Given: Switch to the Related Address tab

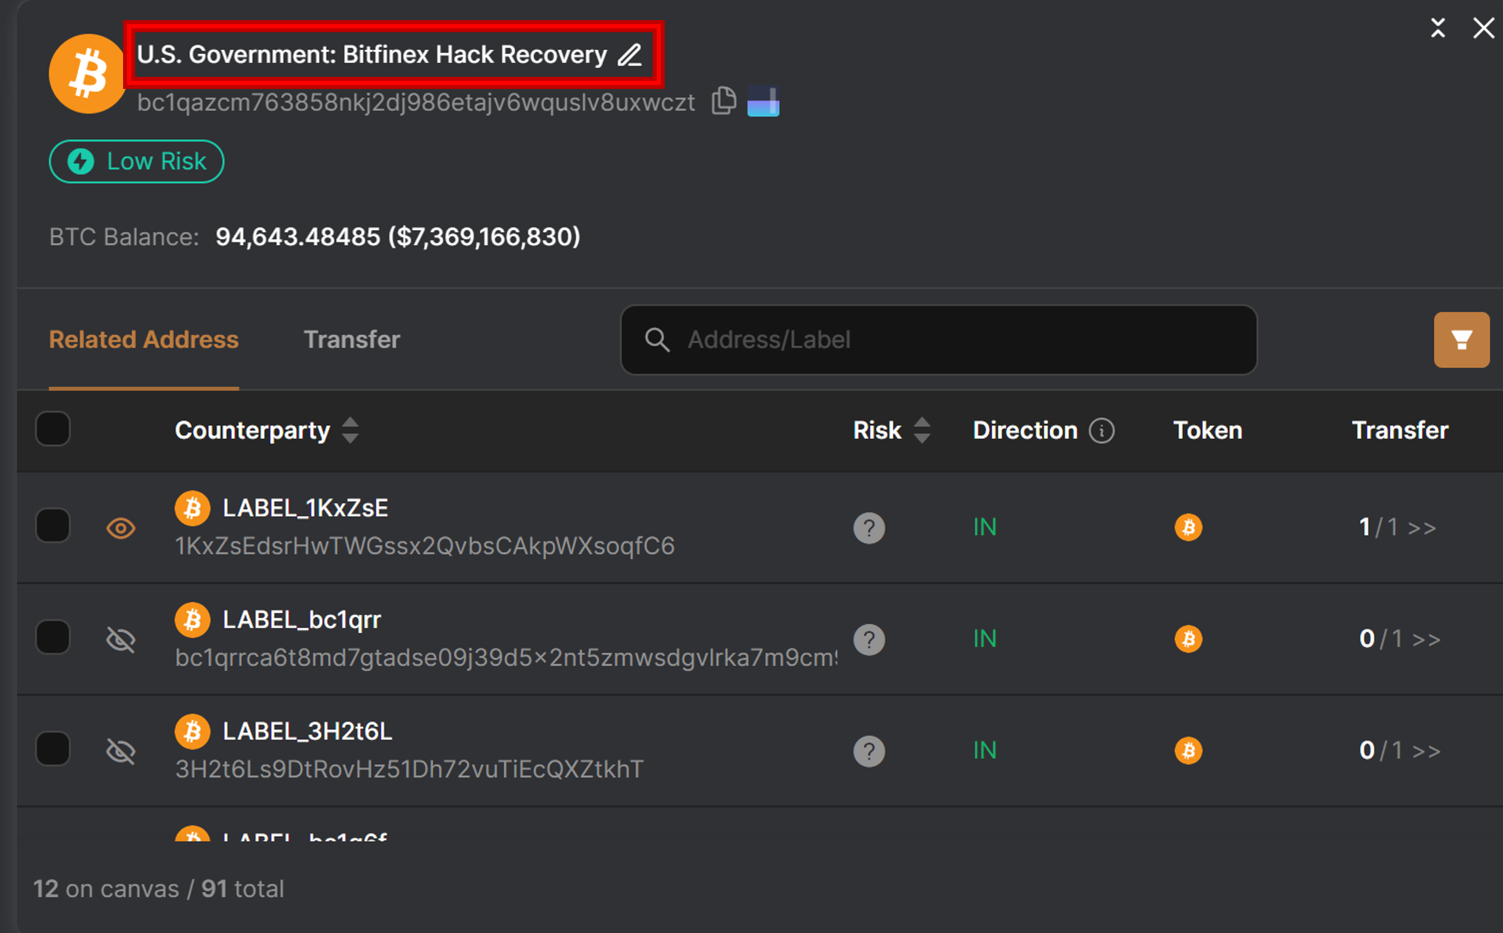Looking at the screenshot, I should point(144,340).
